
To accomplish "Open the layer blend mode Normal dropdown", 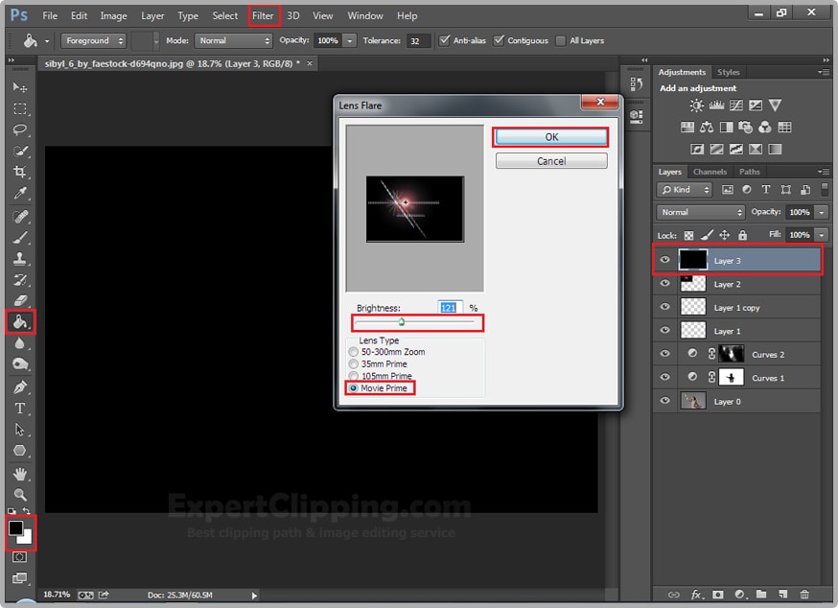I will [x=702, y=212].
